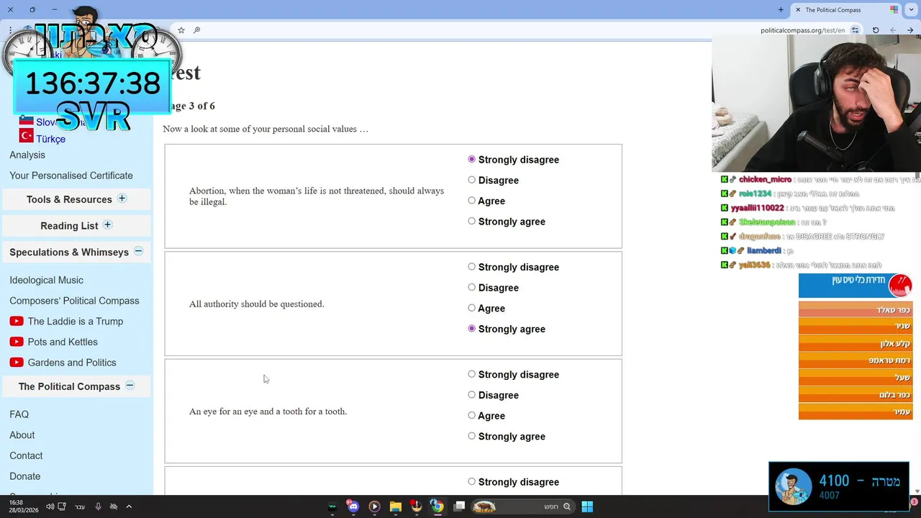Click the YouTube icon beside The Laddie is a Trump
The height and width of the screenshot is (518, 921).
tap(17, 322)
